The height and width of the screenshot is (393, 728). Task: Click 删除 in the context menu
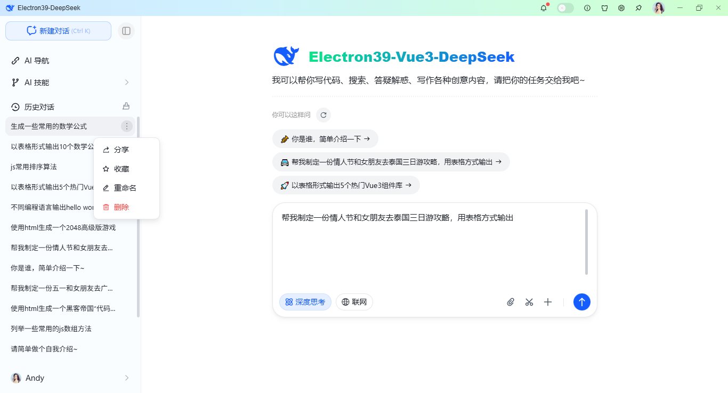[122, 207]
